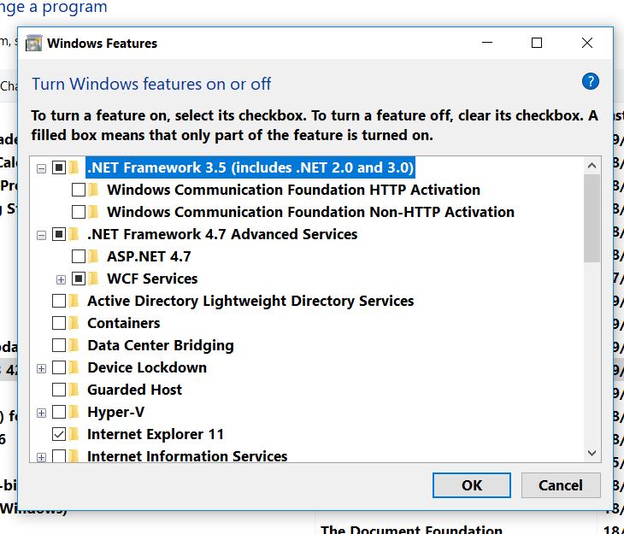Click the folder icon beside Containers

pyautogui.click(x=74, y=323)
